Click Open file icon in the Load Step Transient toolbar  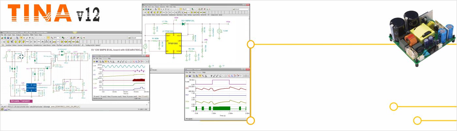143,9
